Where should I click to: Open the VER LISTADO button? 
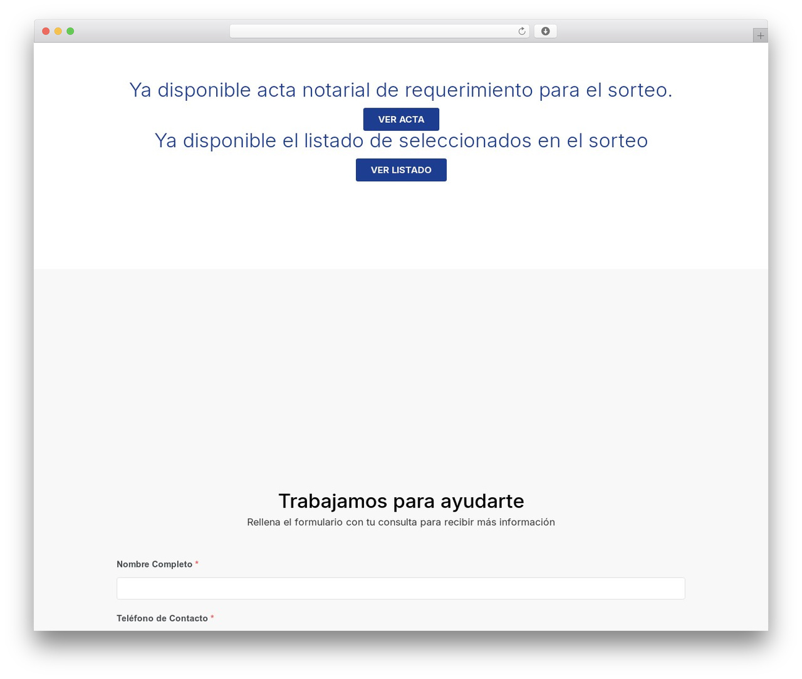[401, 170]
